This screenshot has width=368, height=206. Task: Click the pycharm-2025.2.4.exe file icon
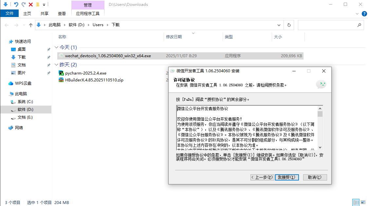tap(61, 73)
